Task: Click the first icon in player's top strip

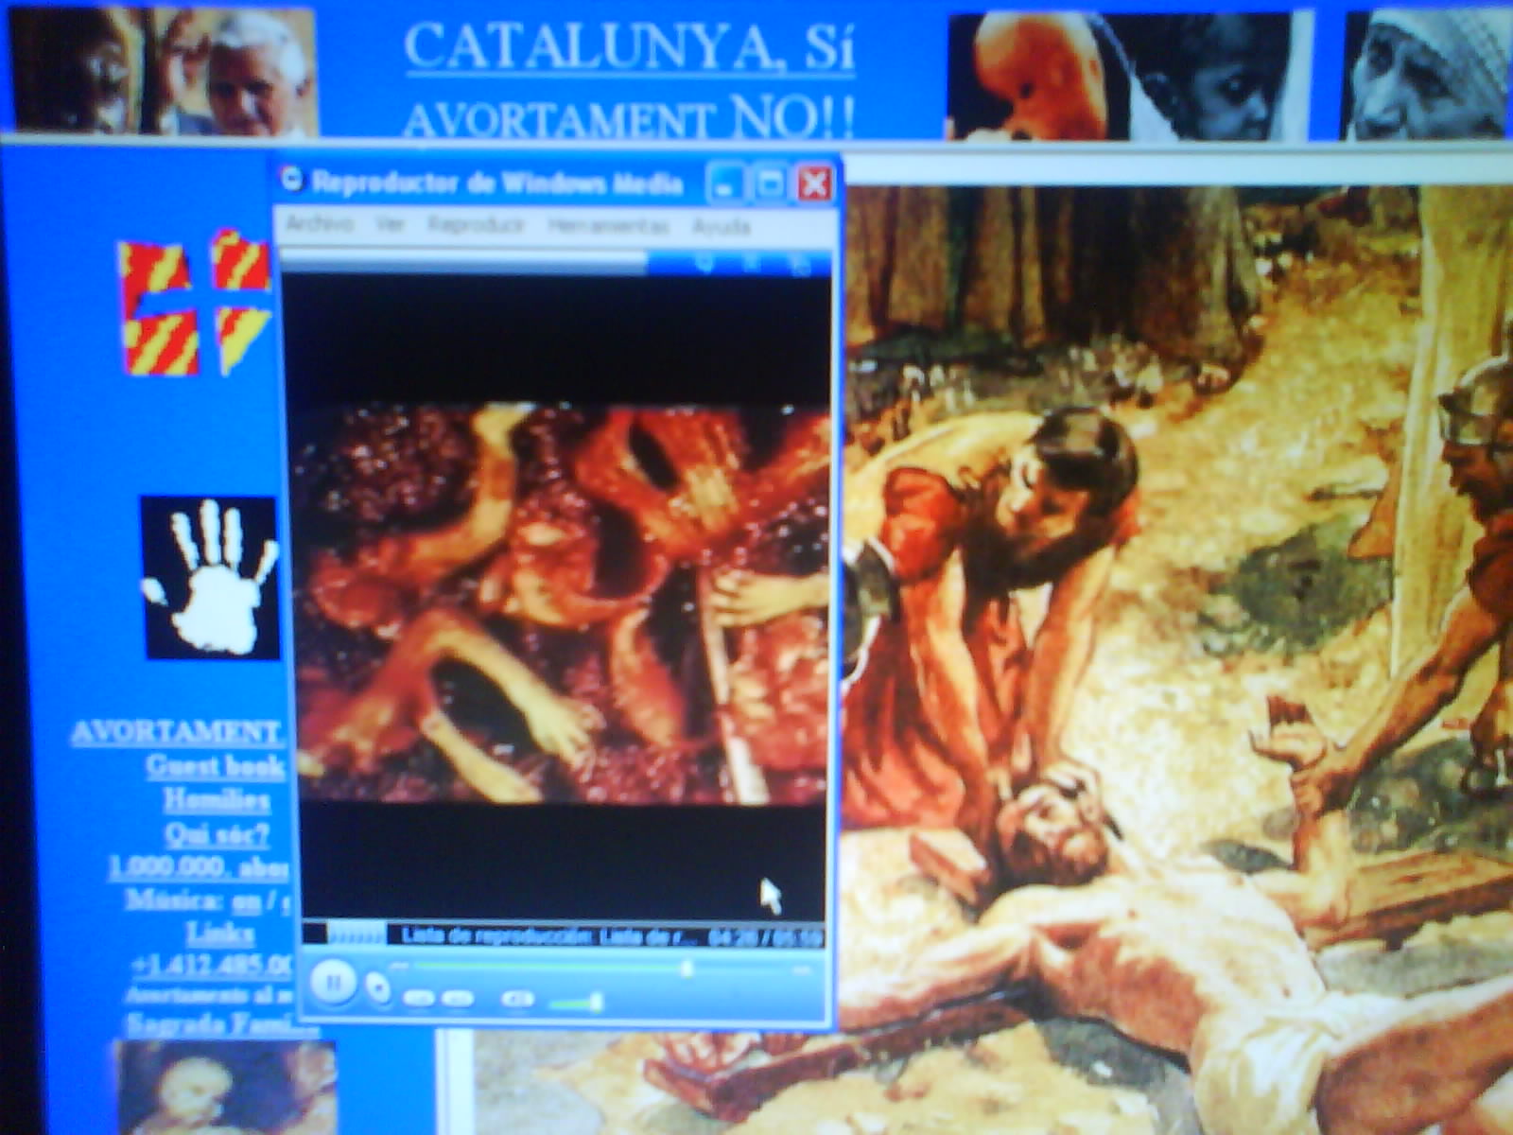Action: tap(704, 263)
